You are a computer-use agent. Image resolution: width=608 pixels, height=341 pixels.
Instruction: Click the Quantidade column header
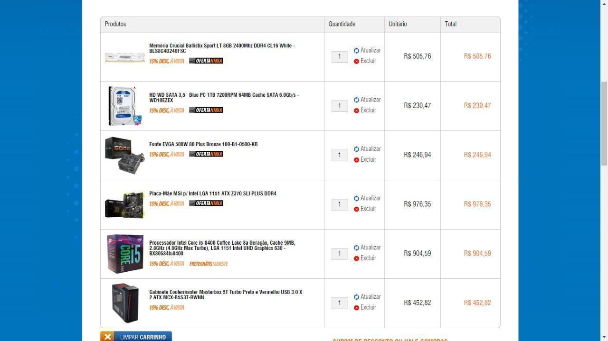(x=342, y=24)
